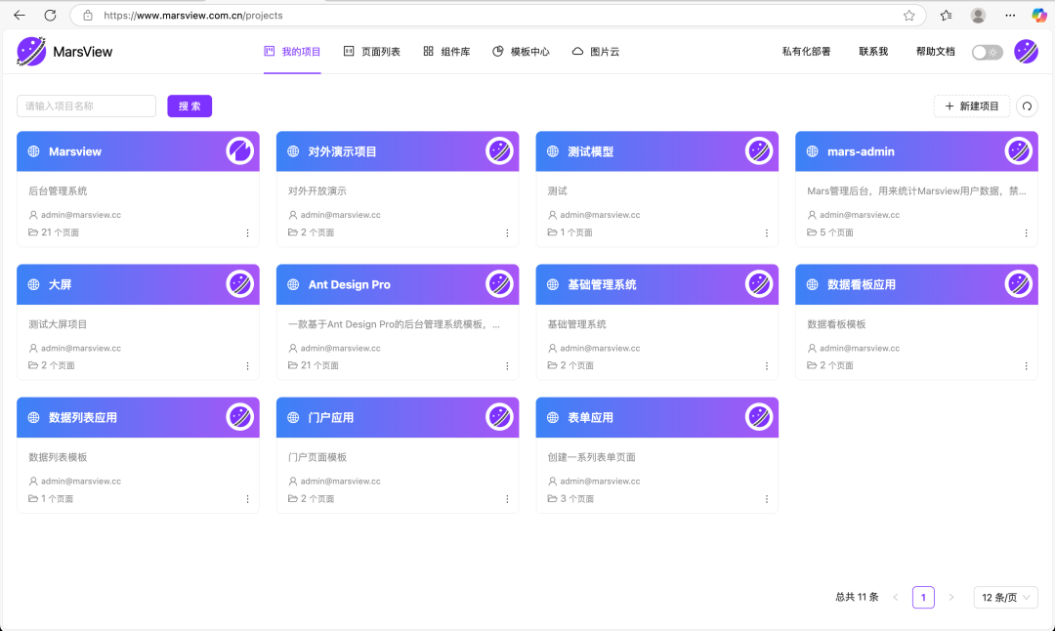Viewport: 1055px width, 631px height.
Task: Switch to the 页面列表 tab
Action: pyautogui.click(x=372, y=52)
